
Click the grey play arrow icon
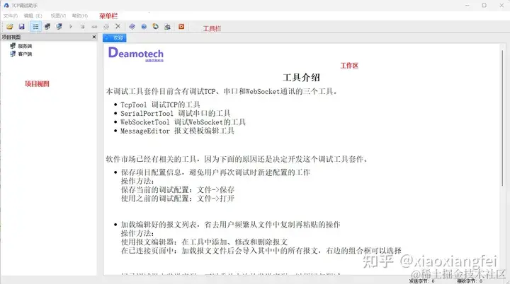click(x=71, y=27)
